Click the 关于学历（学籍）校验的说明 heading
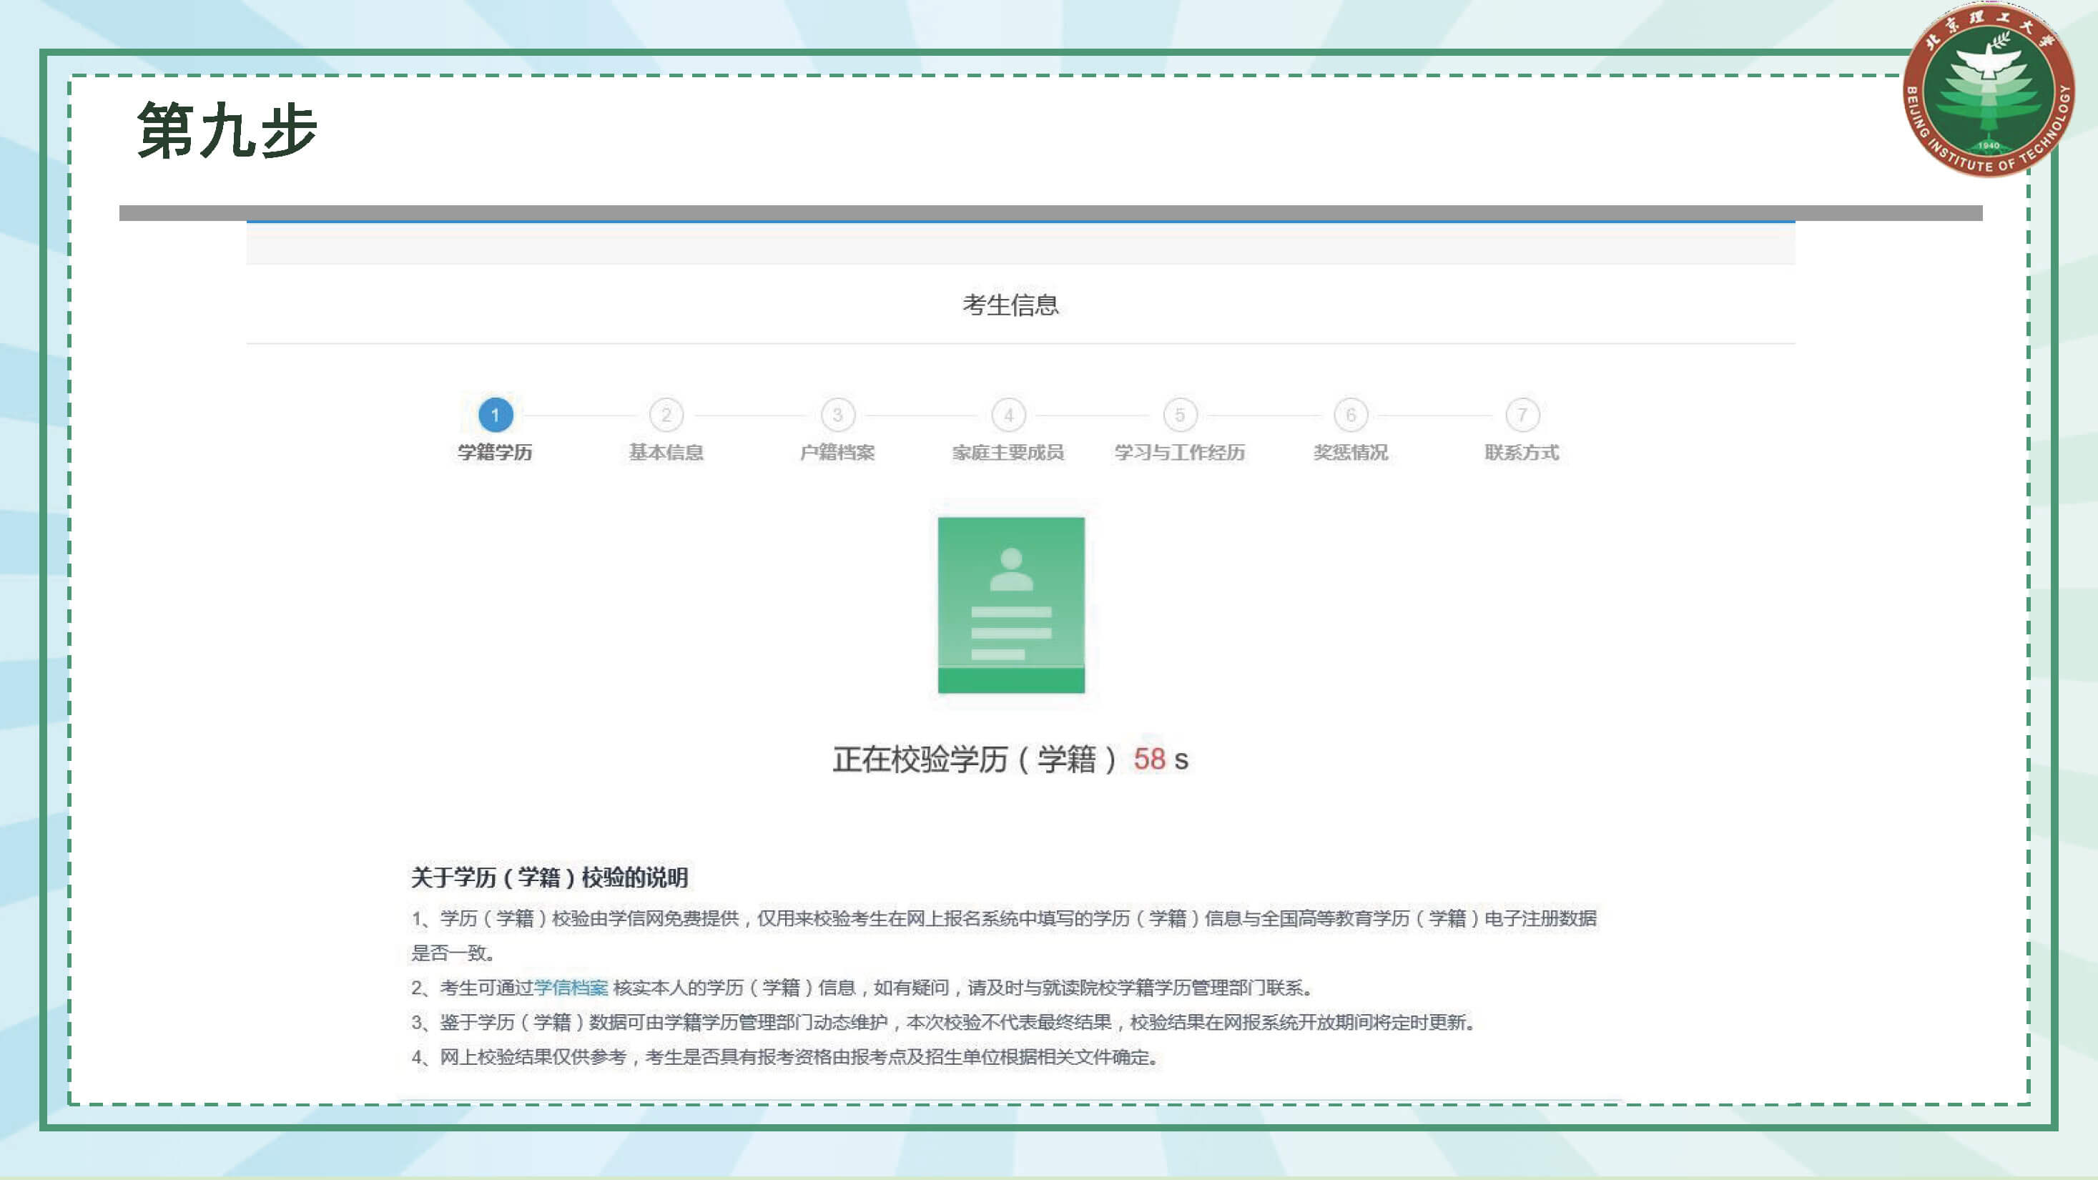Screen dimensions: 2098x1180 (550, 877)
